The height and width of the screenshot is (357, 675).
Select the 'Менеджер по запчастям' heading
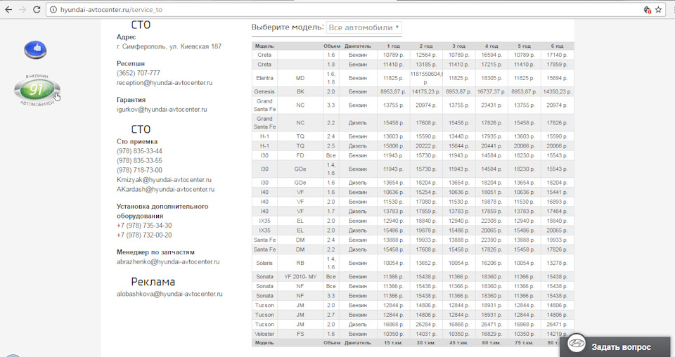[x=155, y=252]
